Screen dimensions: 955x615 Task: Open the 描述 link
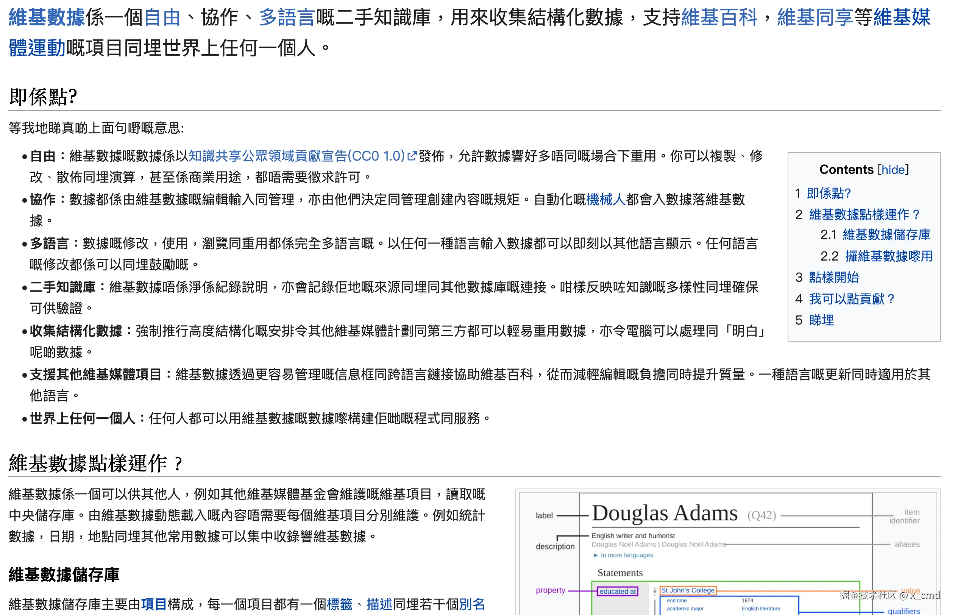pos(379,604)
